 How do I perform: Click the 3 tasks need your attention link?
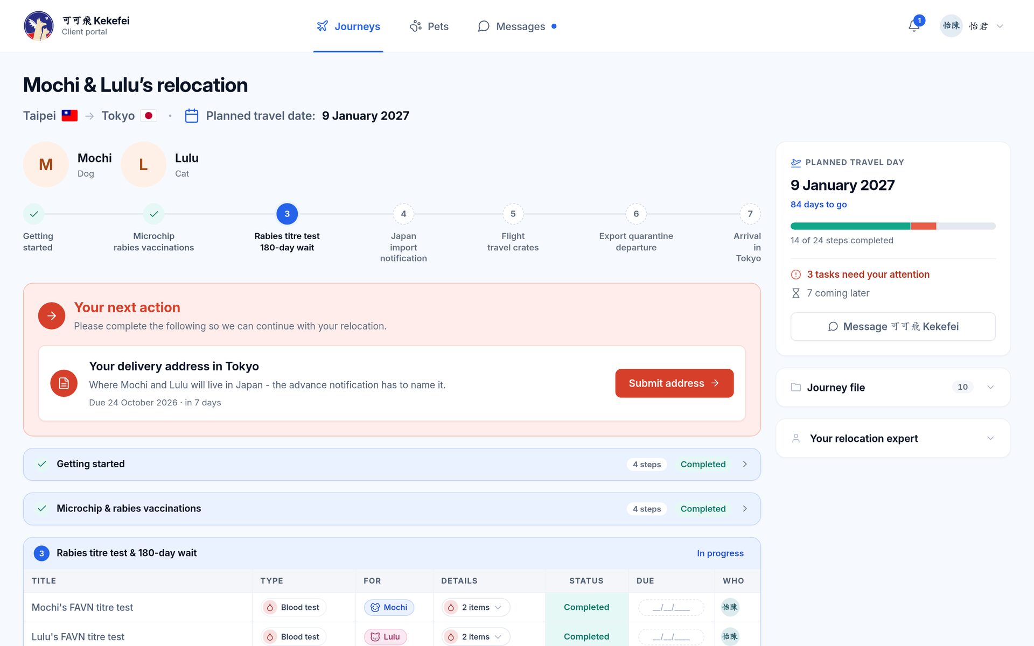[868, 275]
